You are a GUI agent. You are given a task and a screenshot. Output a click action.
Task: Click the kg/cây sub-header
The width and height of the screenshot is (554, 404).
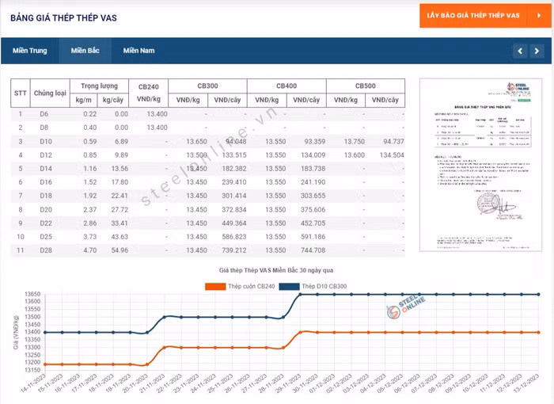(x=112, y=100)
